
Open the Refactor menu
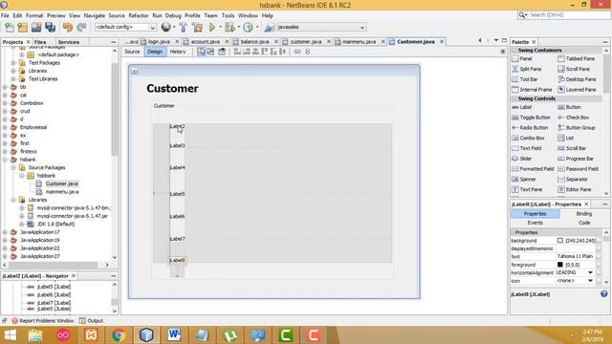139,15
